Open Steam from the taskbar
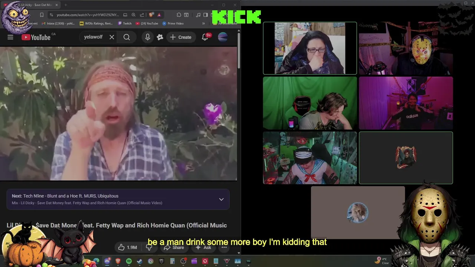Screen dimensions: 475x267 pyautogui.click(x=140, y=261)
